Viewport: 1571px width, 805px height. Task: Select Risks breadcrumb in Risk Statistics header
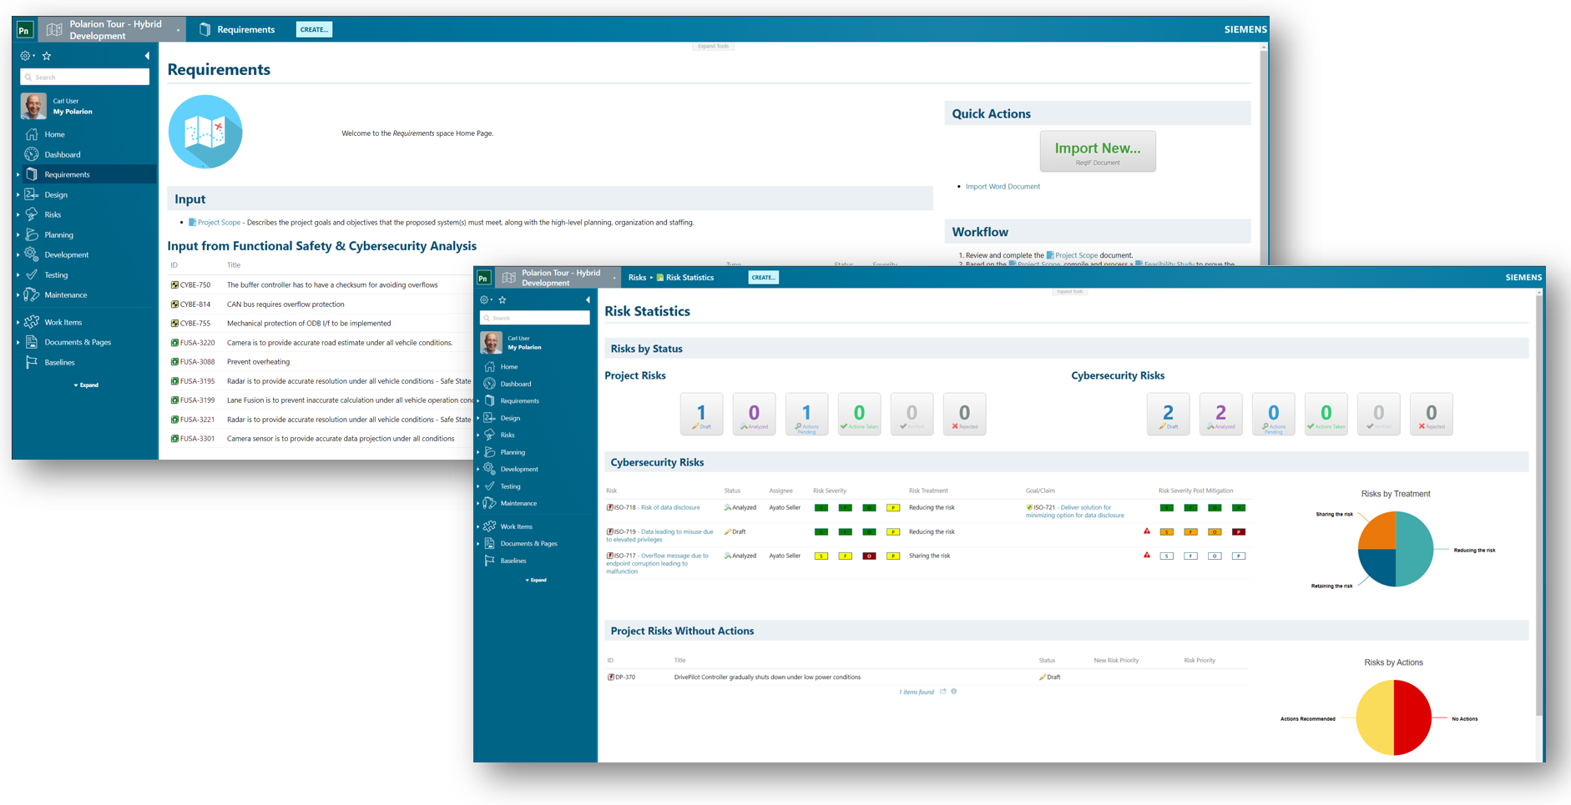(x=637, y=278)
